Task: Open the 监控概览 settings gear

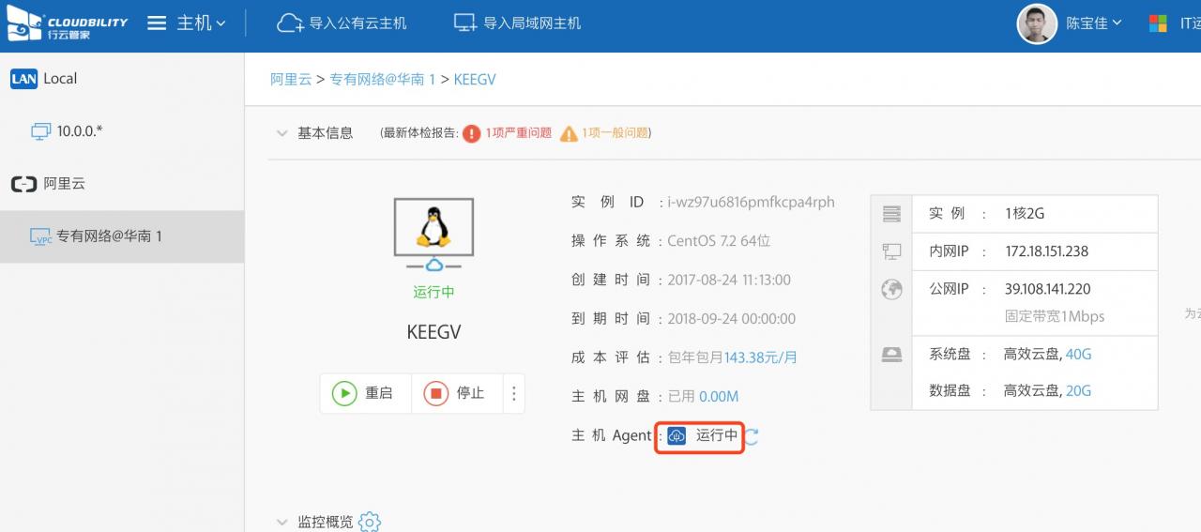Action: [x=370, y=522]
